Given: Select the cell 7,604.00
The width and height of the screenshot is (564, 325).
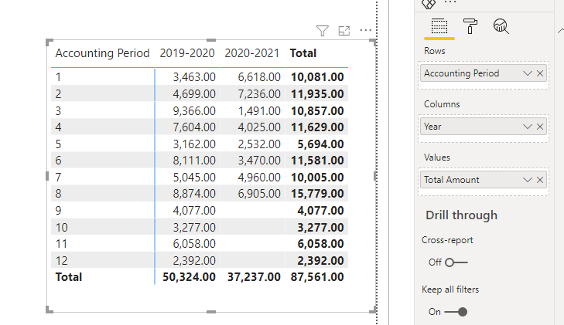Looking at the screenshot, I should point(194,127).
